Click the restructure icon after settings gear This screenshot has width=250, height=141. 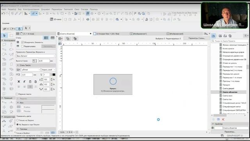[68, 38]
